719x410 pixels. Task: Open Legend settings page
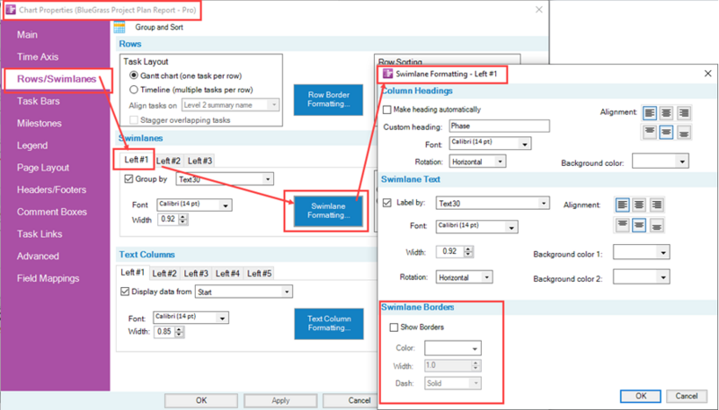click(x=32, y=145)
